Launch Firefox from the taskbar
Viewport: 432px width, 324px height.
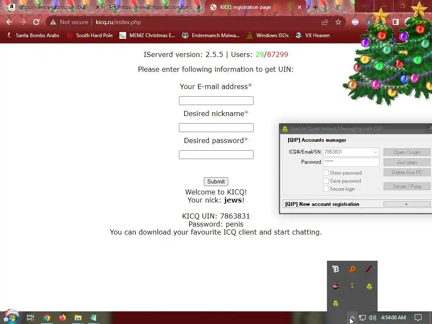pos(62,318)
